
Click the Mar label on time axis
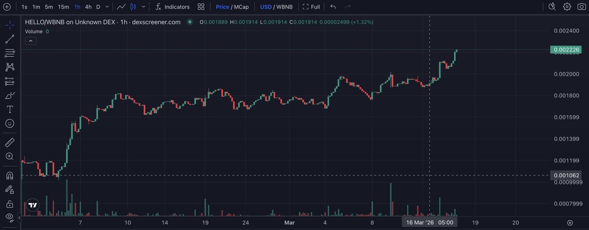(x=290, y=223)
